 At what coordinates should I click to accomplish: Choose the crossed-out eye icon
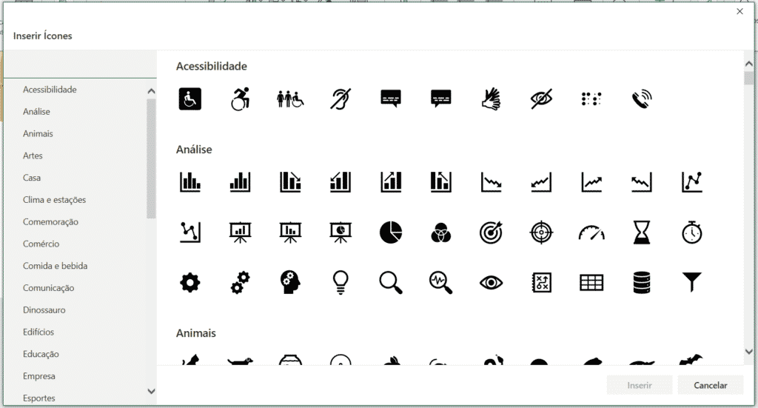[541, 98]
